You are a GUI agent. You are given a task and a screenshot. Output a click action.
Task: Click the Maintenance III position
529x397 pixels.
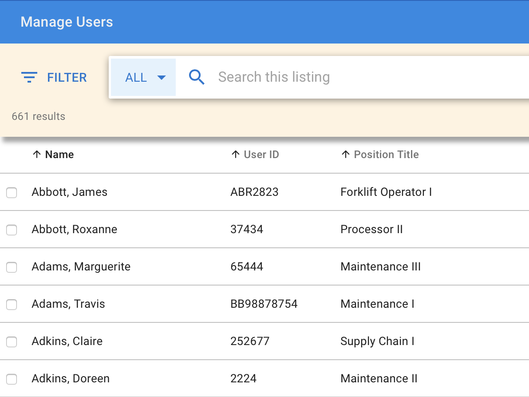click(x=381, y=267)
